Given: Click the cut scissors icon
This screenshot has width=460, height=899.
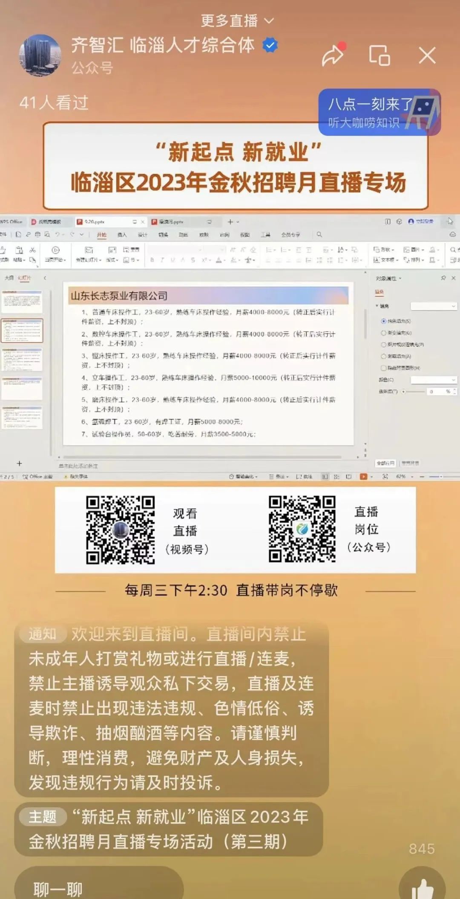Looking at the screenshot, I should click(32, 250).
